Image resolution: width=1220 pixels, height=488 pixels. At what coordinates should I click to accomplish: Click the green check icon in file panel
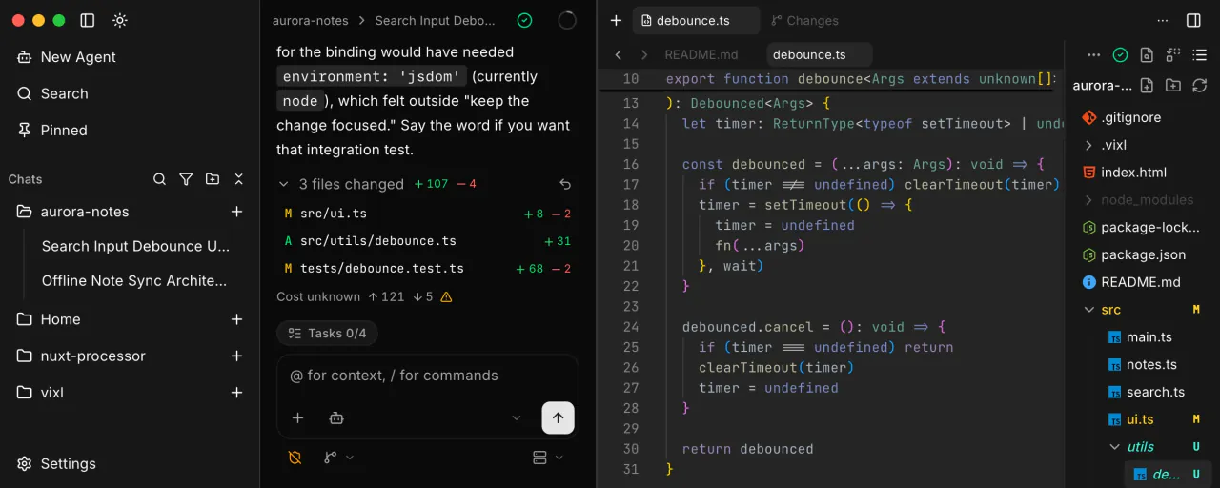pyautogui.click(x=1121, y=55)
